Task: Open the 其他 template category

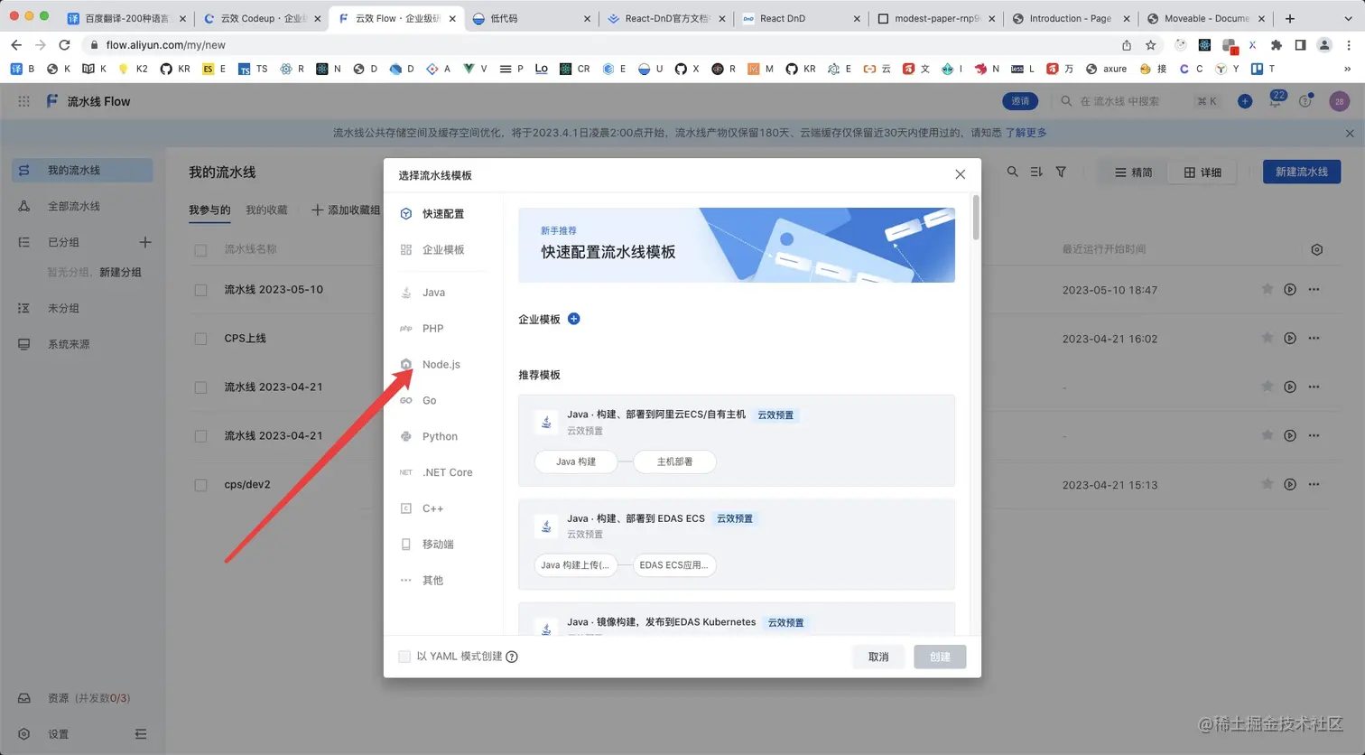Action: [432, 581]
